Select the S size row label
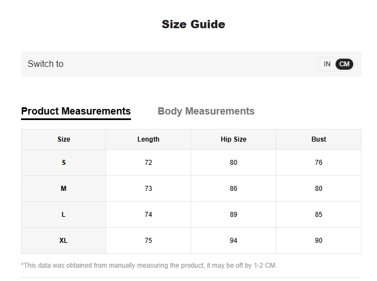This screenshot has height=281, width=377. 64,163
